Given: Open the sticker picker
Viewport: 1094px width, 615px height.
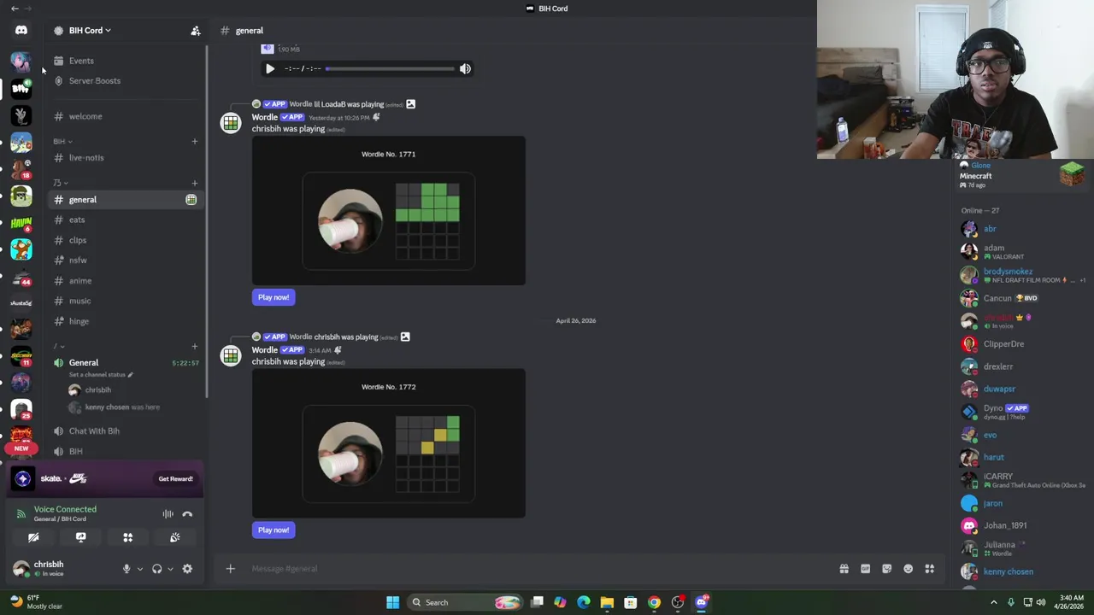Looking at the screenshot, I should 886,569.
